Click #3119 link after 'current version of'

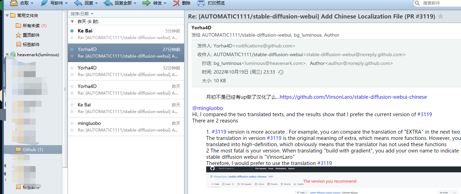(x=425, y=114)
